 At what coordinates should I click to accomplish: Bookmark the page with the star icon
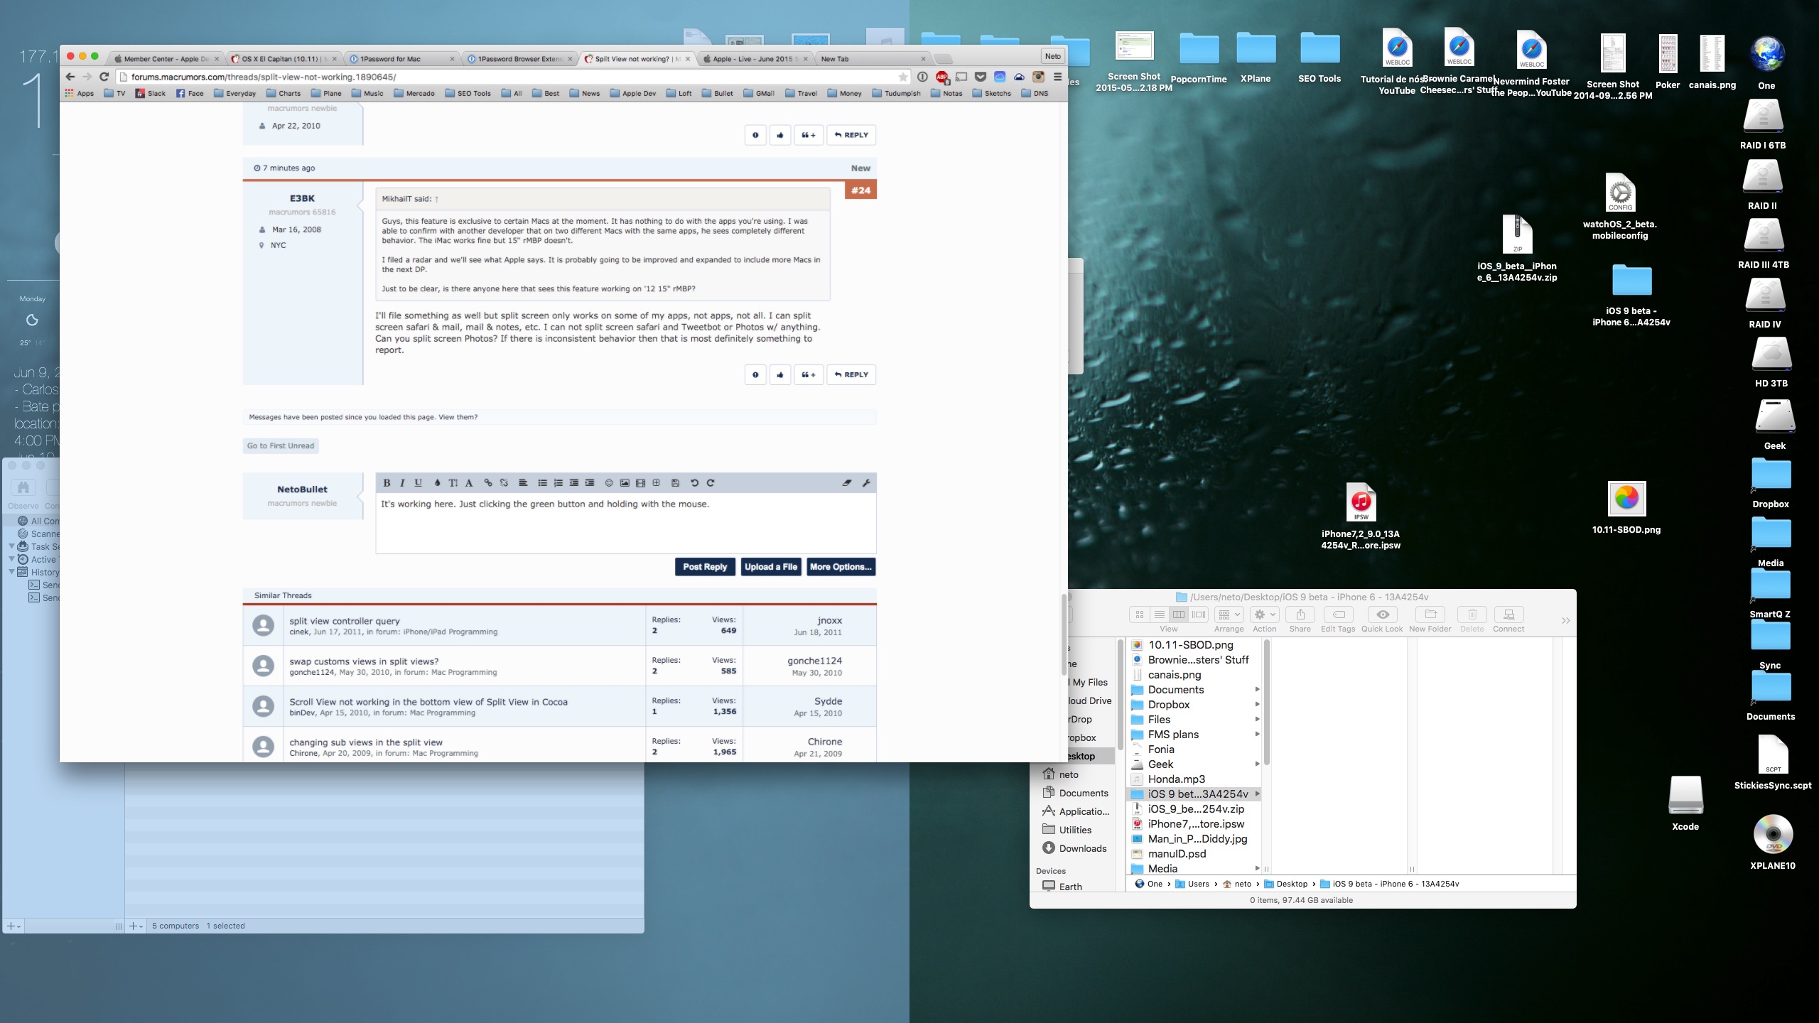pyautogui.click(x=903, y=77)
